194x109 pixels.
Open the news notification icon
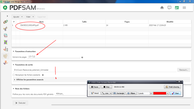pyautogui.click(x=169, y=8)
